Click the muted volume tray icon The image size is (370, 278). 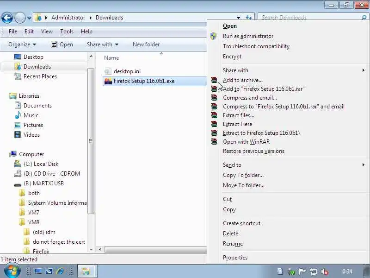(325, 272)
